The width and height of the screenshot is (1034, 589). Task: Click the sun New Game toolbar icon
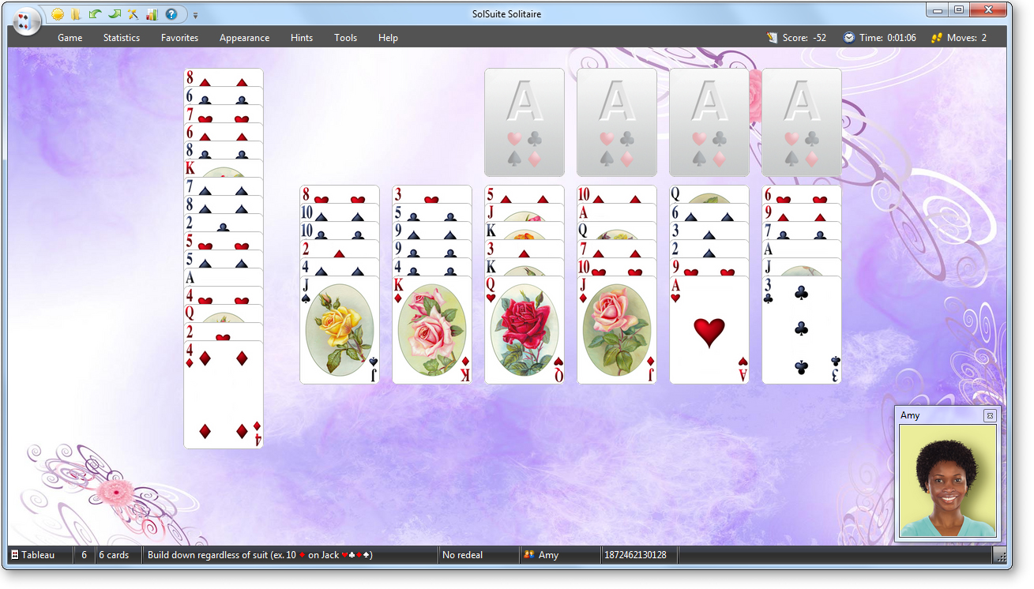coord(58,14)
